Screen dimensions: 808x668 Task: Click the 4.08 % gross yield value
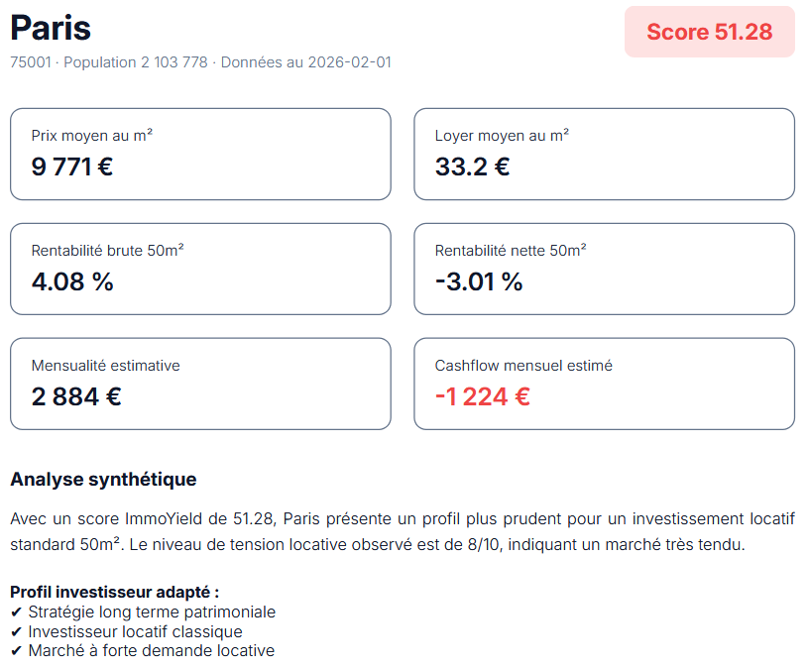pyautogui.click(x=72, y=281)
